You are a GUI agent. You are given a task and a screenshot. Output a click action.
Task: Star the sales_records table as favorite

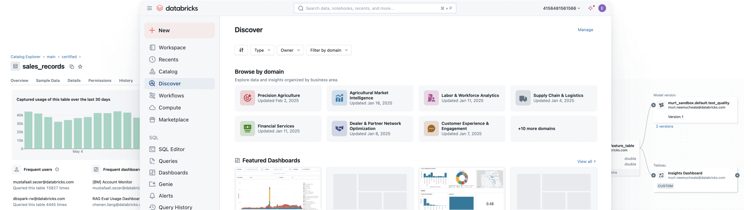coord(80,67)
